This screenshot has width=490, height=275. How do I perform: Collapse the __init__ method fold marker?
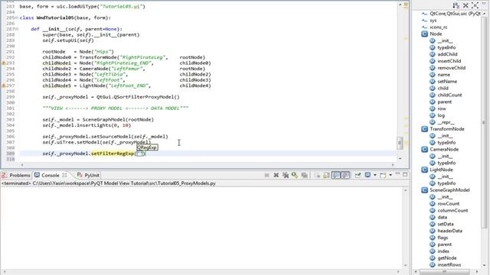[x=17, y=29]
